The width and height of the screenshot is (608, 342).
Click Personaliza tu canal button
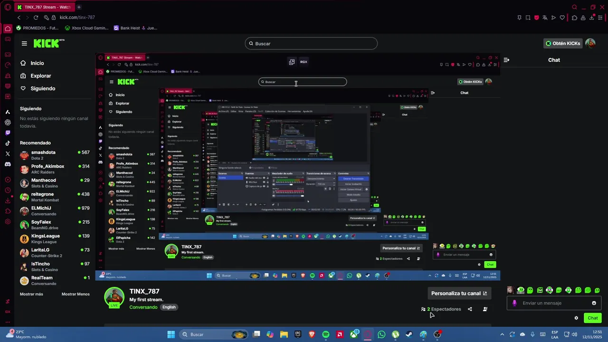click(459, 294)
